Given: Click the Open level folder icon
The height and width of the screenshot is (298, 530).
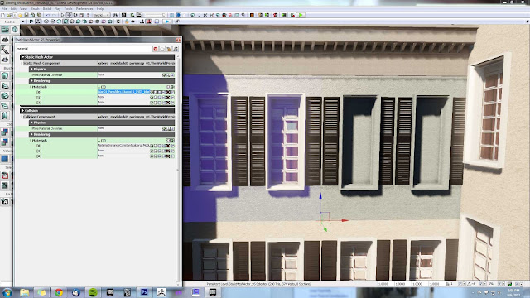Looking at the screenshot, I should tap(9, 15).
